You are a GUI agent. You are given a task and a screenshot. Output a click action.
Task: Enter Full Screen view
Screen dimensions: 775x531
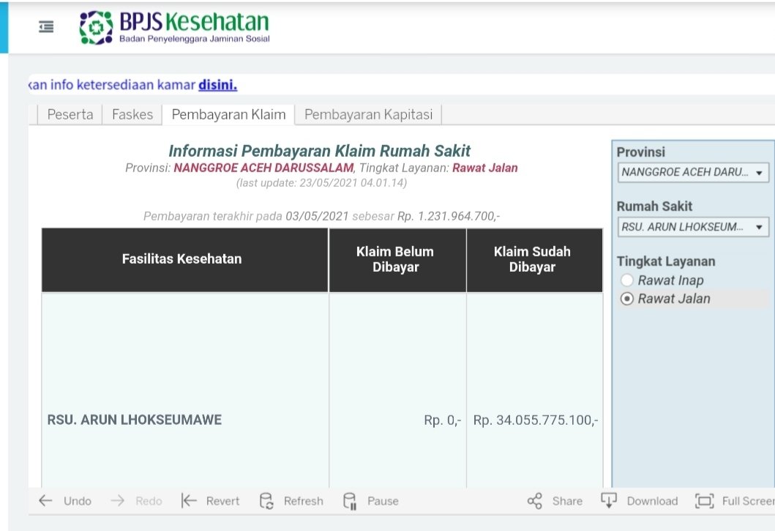[704, 501]
